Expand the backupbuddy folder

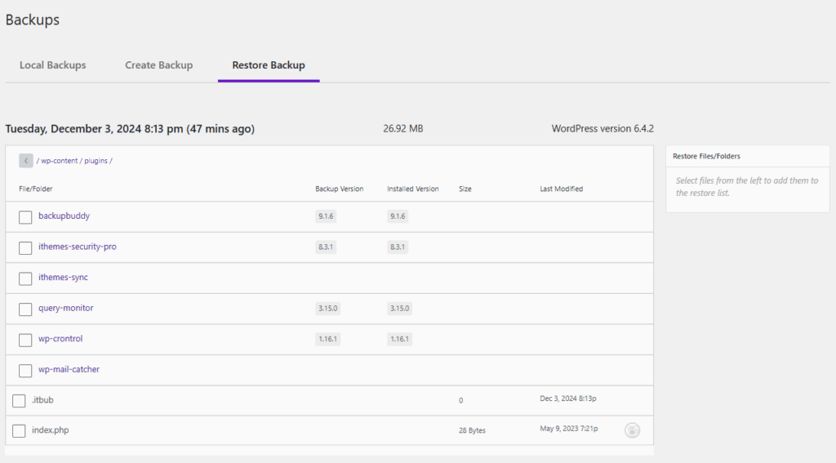63,216
